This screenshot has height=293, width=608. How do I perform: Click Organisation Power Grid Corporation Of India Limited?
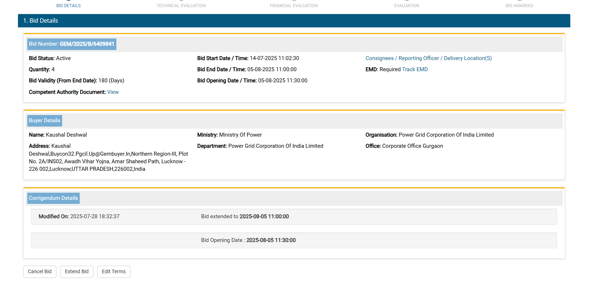430,135
